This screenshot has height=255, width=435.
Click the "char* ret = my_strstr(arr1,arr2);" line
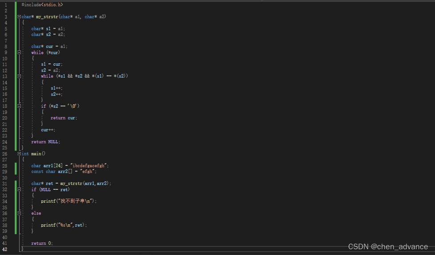(71, 183)
